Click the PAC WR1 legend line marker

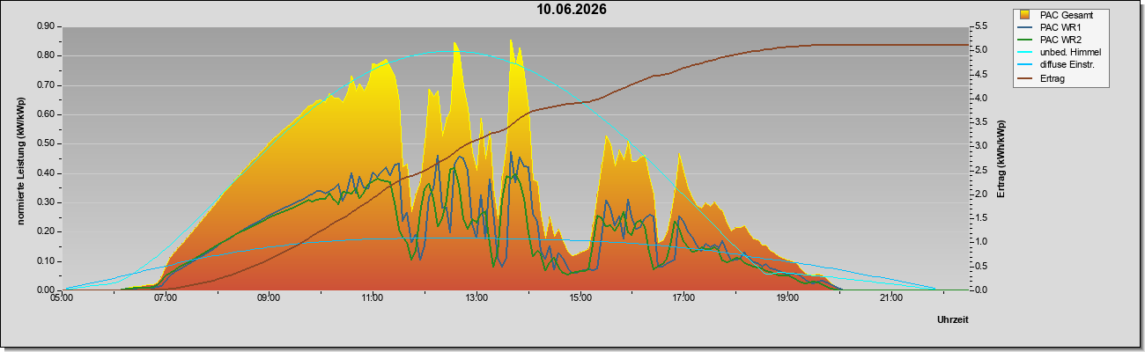tap(1025, 27)
